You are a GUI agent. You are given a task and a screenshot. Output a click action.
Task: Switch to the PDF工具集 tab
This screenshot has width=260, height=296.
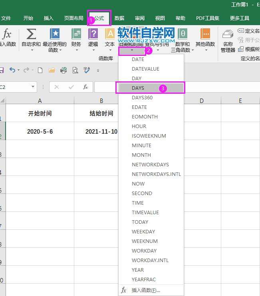(x=207, y=18)
